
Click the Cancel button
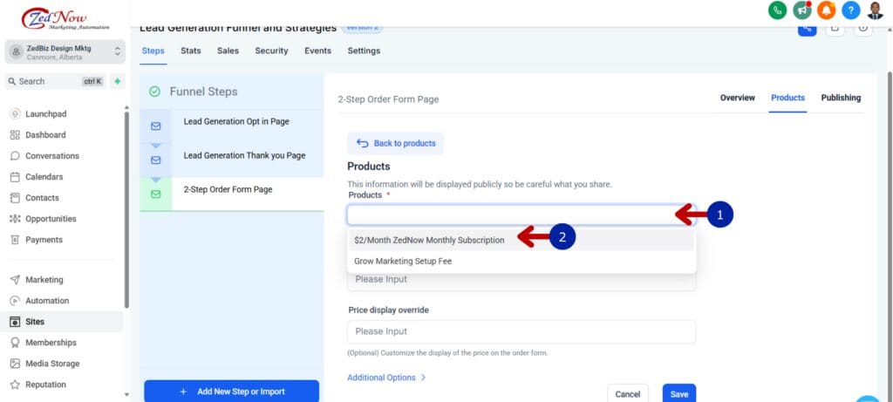coord(628,394)
